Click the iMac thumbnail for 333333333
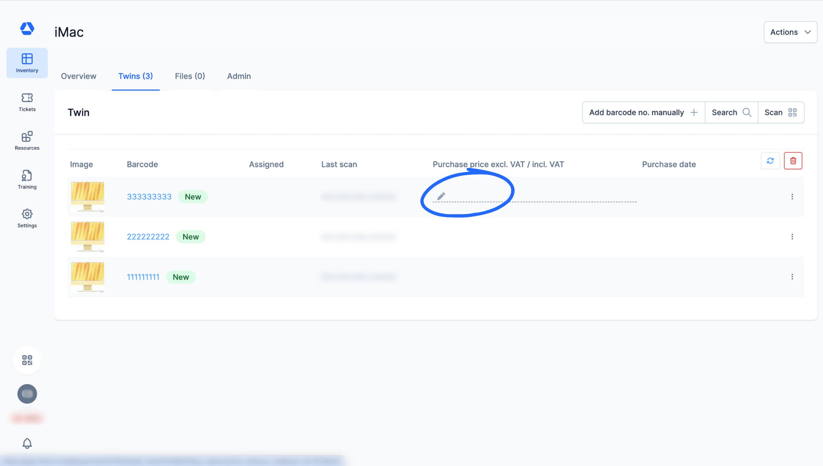823x466 pixels. [x=88, y=197]
